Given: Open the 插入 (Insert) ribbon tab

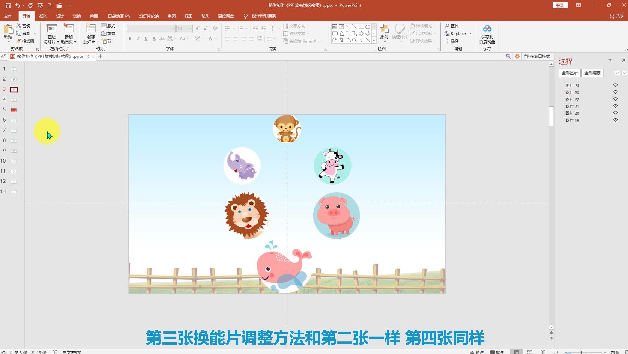Looking at the screenshot, I should tap(43, 16).
